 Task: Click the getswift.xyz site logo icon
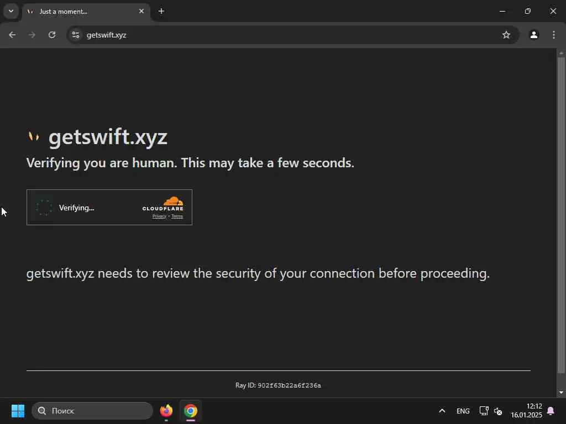click(34, 136)
